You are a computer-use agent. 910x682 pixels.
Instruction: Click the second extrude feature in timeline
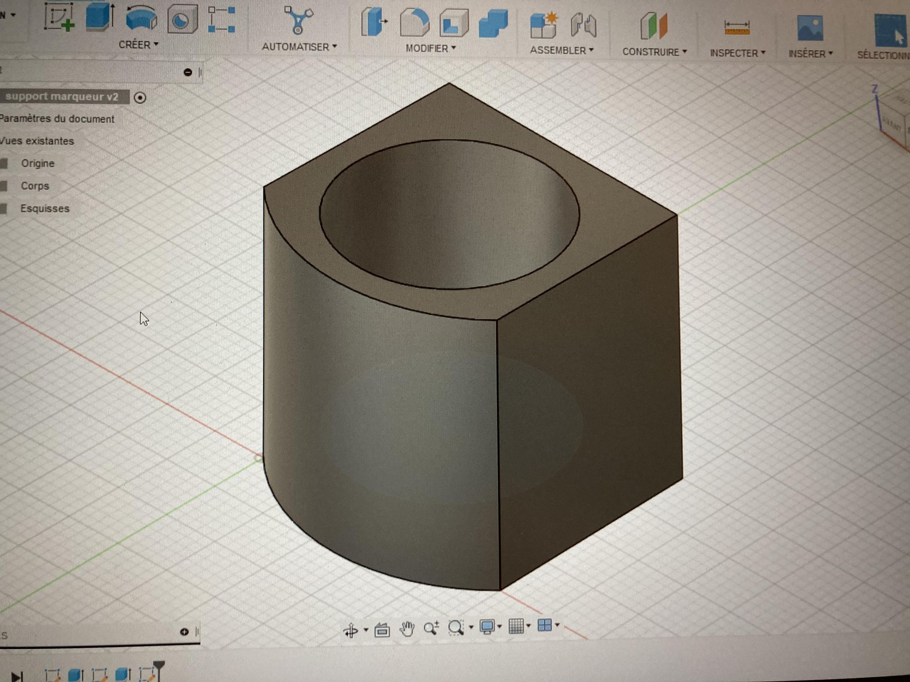(123, 674)
